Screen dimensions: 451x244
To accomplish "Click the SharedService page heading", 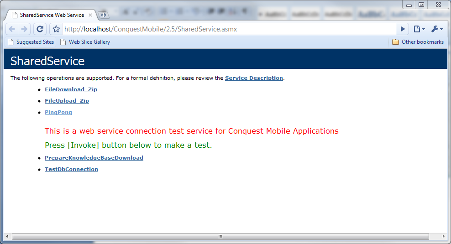I will click(x=47, y=61).
